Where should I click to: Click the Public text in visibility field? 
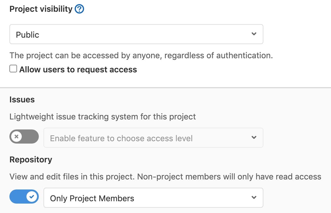pos(27,35)
